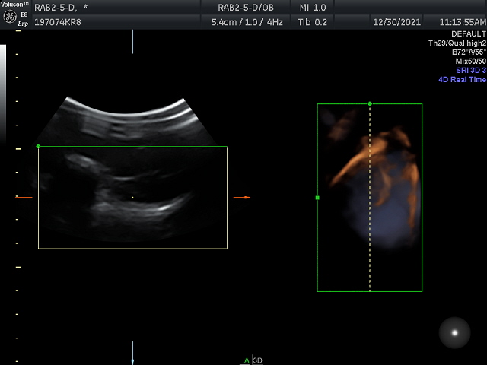Click the 'Mix50/50' setting text
Viewport: 487px width, 365px height.
pyautogui.click(x=470, y=61)
